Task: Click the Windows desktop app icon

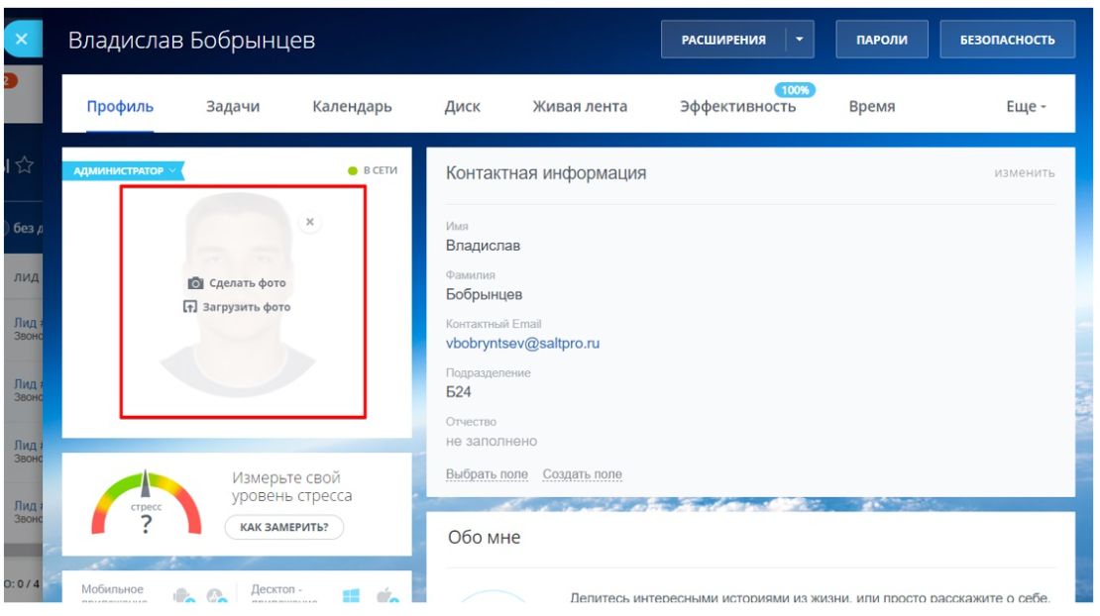Action: (x=351, y=595)
